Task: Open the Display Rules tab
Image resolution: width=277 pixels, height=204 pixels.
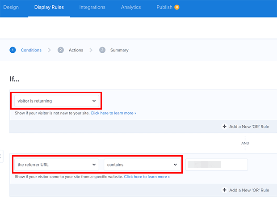Action: [49, 7]
